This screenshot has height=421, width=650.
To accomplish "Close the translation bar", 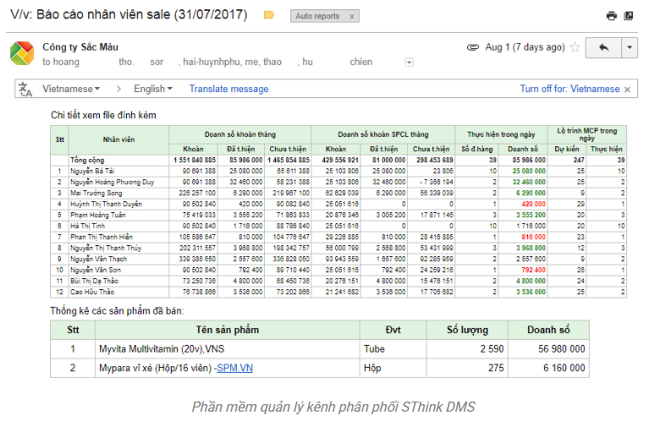I will 627,89.
